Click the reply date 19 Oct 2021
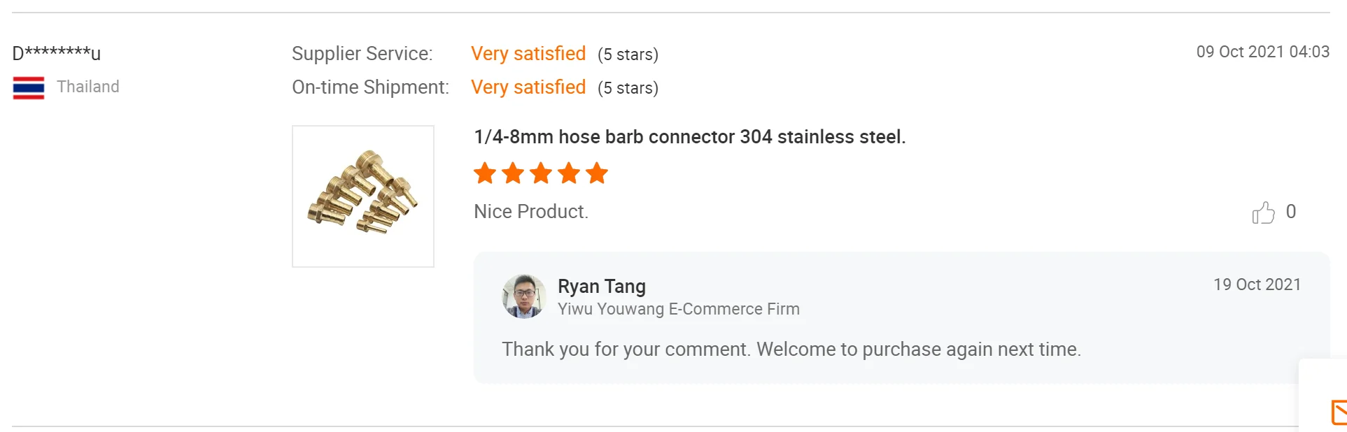 pos(1257,285)
